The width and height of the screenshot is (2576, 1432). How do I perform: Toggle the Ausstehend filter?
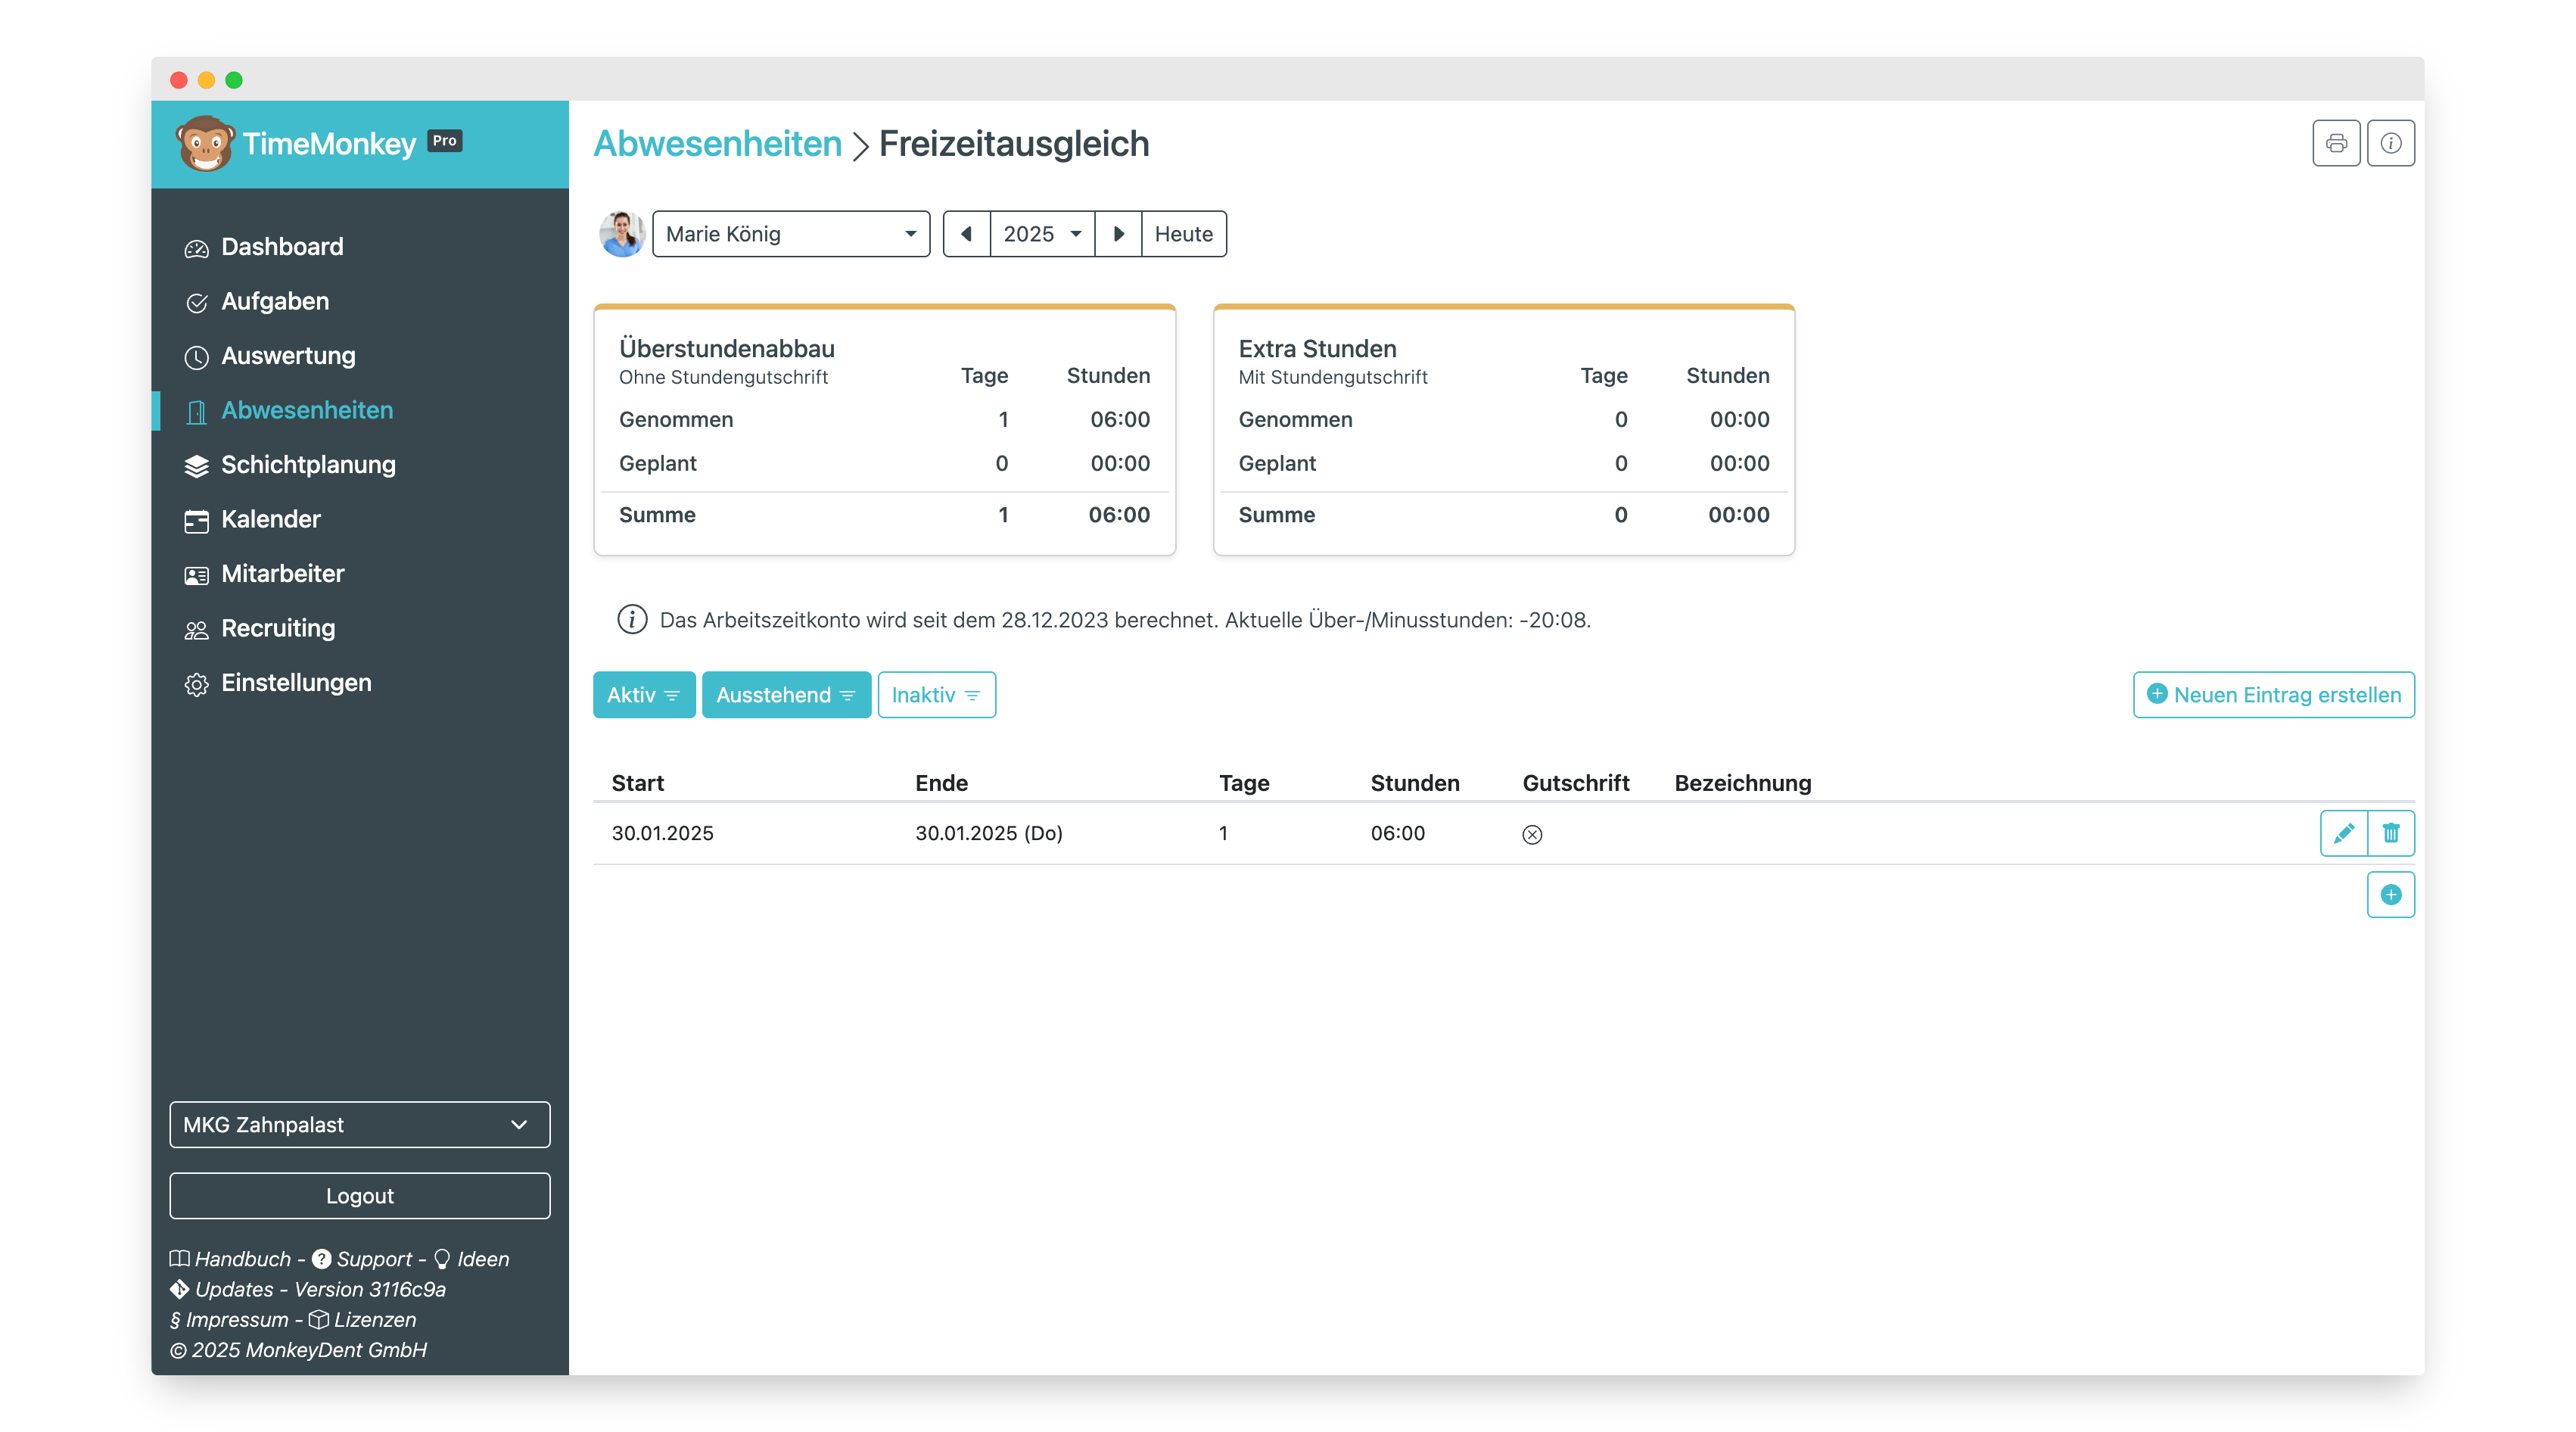click(786, 695)
